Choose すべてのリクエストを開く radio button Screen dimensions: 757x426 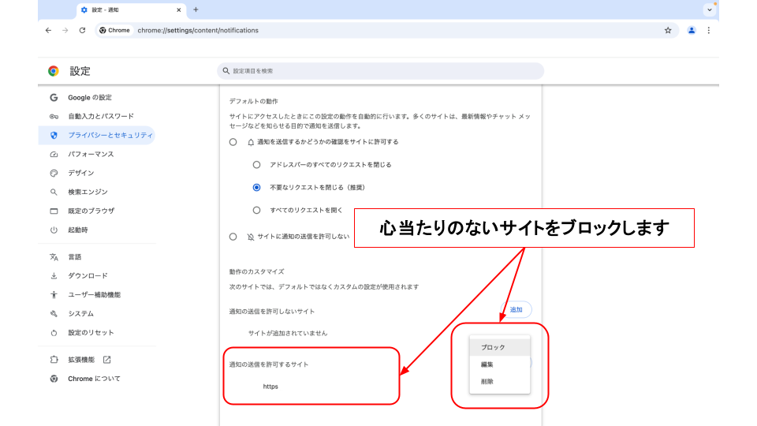point(256,211)
